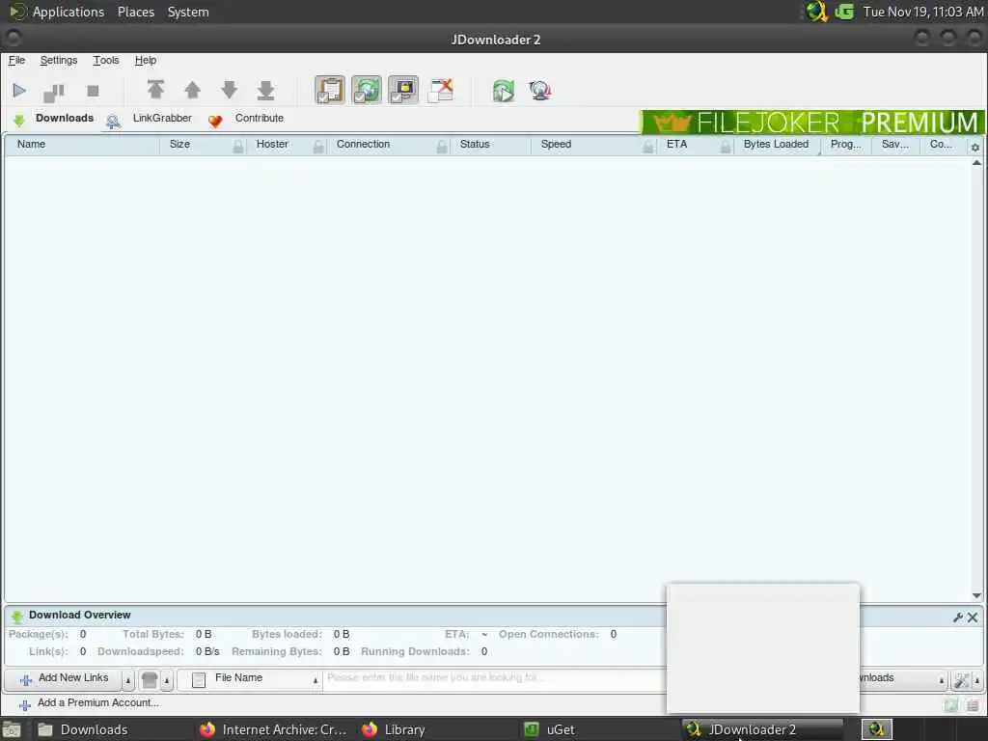
Task: Open the Tools menu
Action: point(106,61)
